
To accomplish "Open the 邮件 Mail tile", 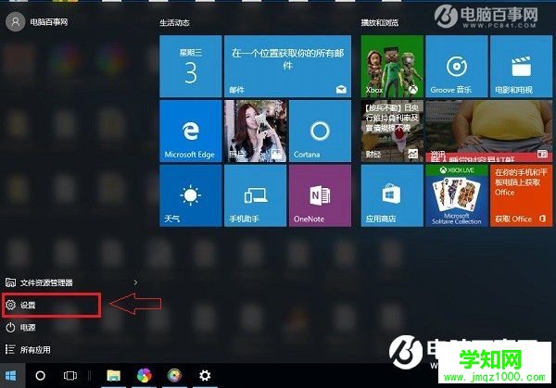I will [x=287, y=67].
